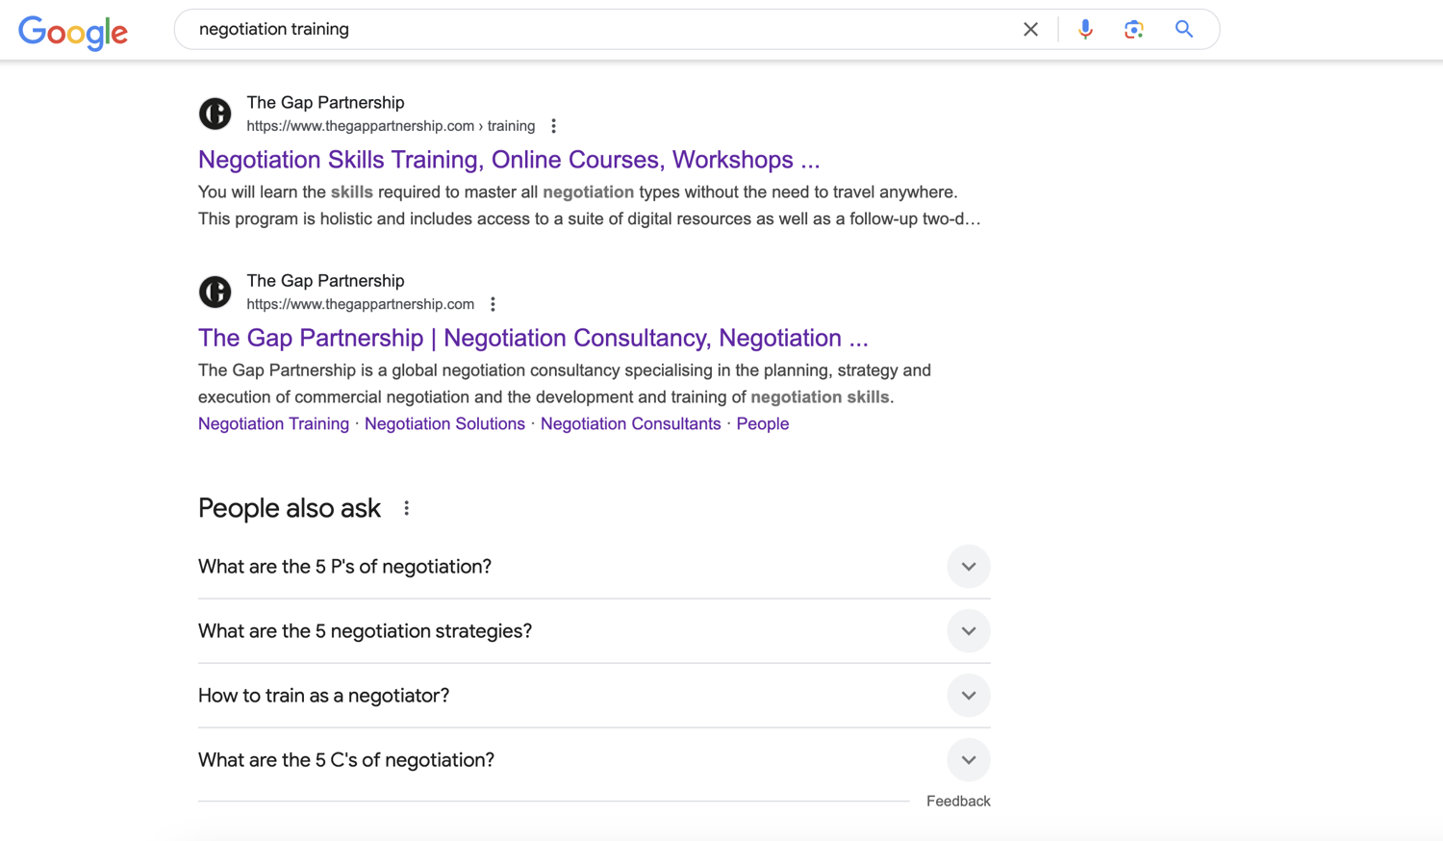Screen dimensions: 1443x841
Task: Open People also ask three-dot options
Action: [x=406, y=508]
